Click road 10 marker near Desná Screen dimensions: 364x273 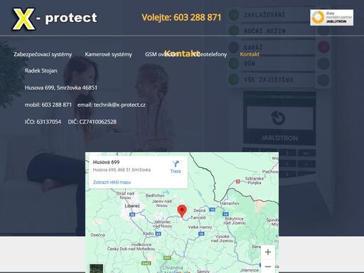click(x=212, y=210)
